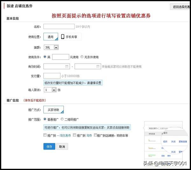This screenshot has width=191, height=170.
Task: Select the 通用 usage position option
Action: point(51,37)
